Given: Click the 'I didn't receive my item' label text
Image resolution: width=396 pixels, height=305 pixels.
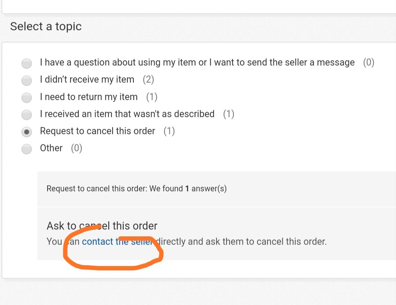Looking at the screenshot, I should 87,79.
